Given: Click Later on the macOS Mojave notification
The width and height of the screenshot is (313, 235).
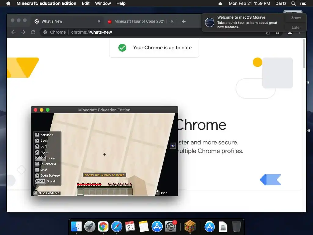Looking at the screenshot, I should pyautogui.click(x=296, y=27).
